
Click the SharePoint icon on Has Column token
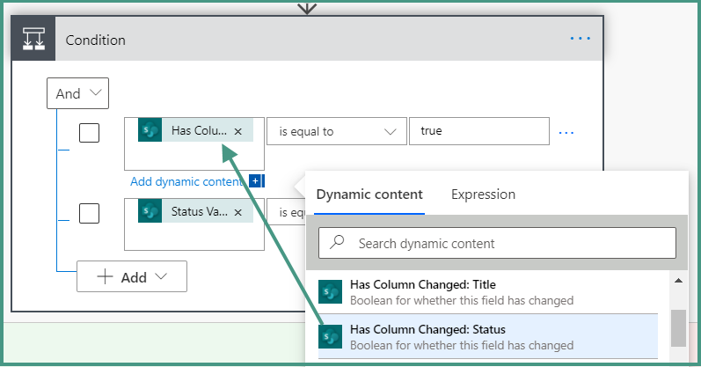150,131
